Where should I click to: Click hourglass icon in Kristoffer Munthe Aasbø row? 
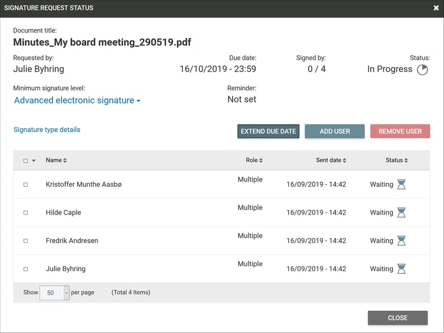(401, 184)
